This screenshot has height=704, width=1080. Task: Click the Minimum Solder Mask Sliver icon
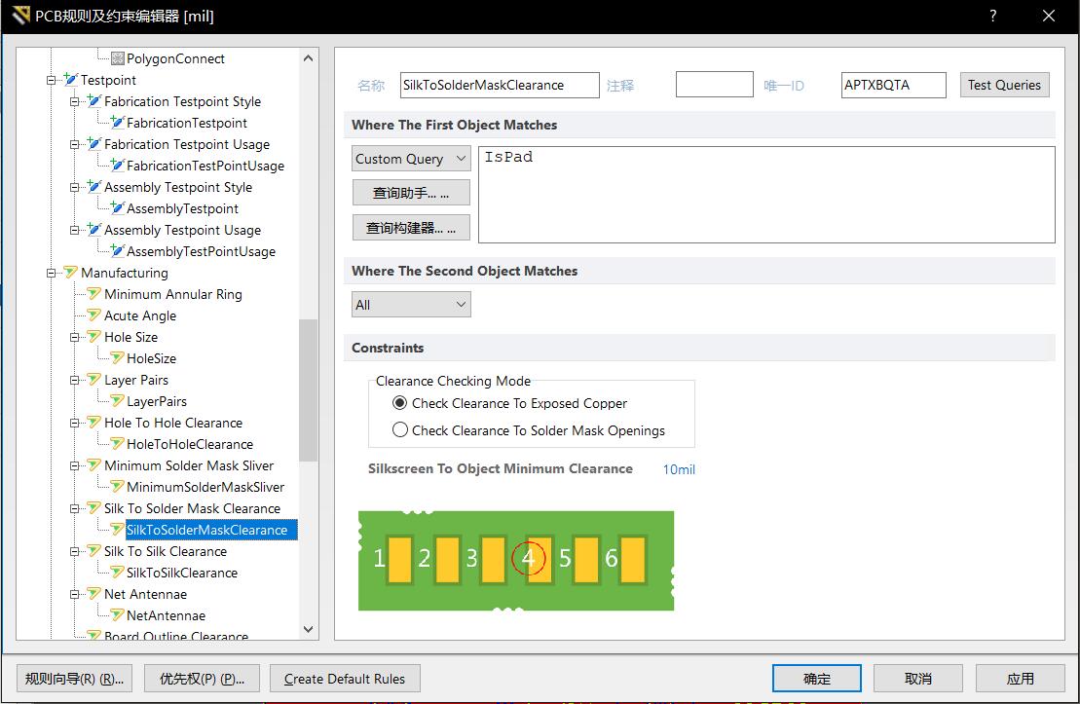[94, 465]
